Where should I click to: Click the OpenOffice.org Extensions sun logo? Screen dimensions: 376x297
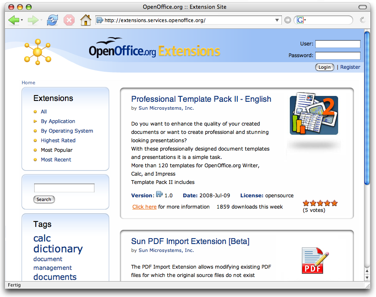click(x=37, y=52)
